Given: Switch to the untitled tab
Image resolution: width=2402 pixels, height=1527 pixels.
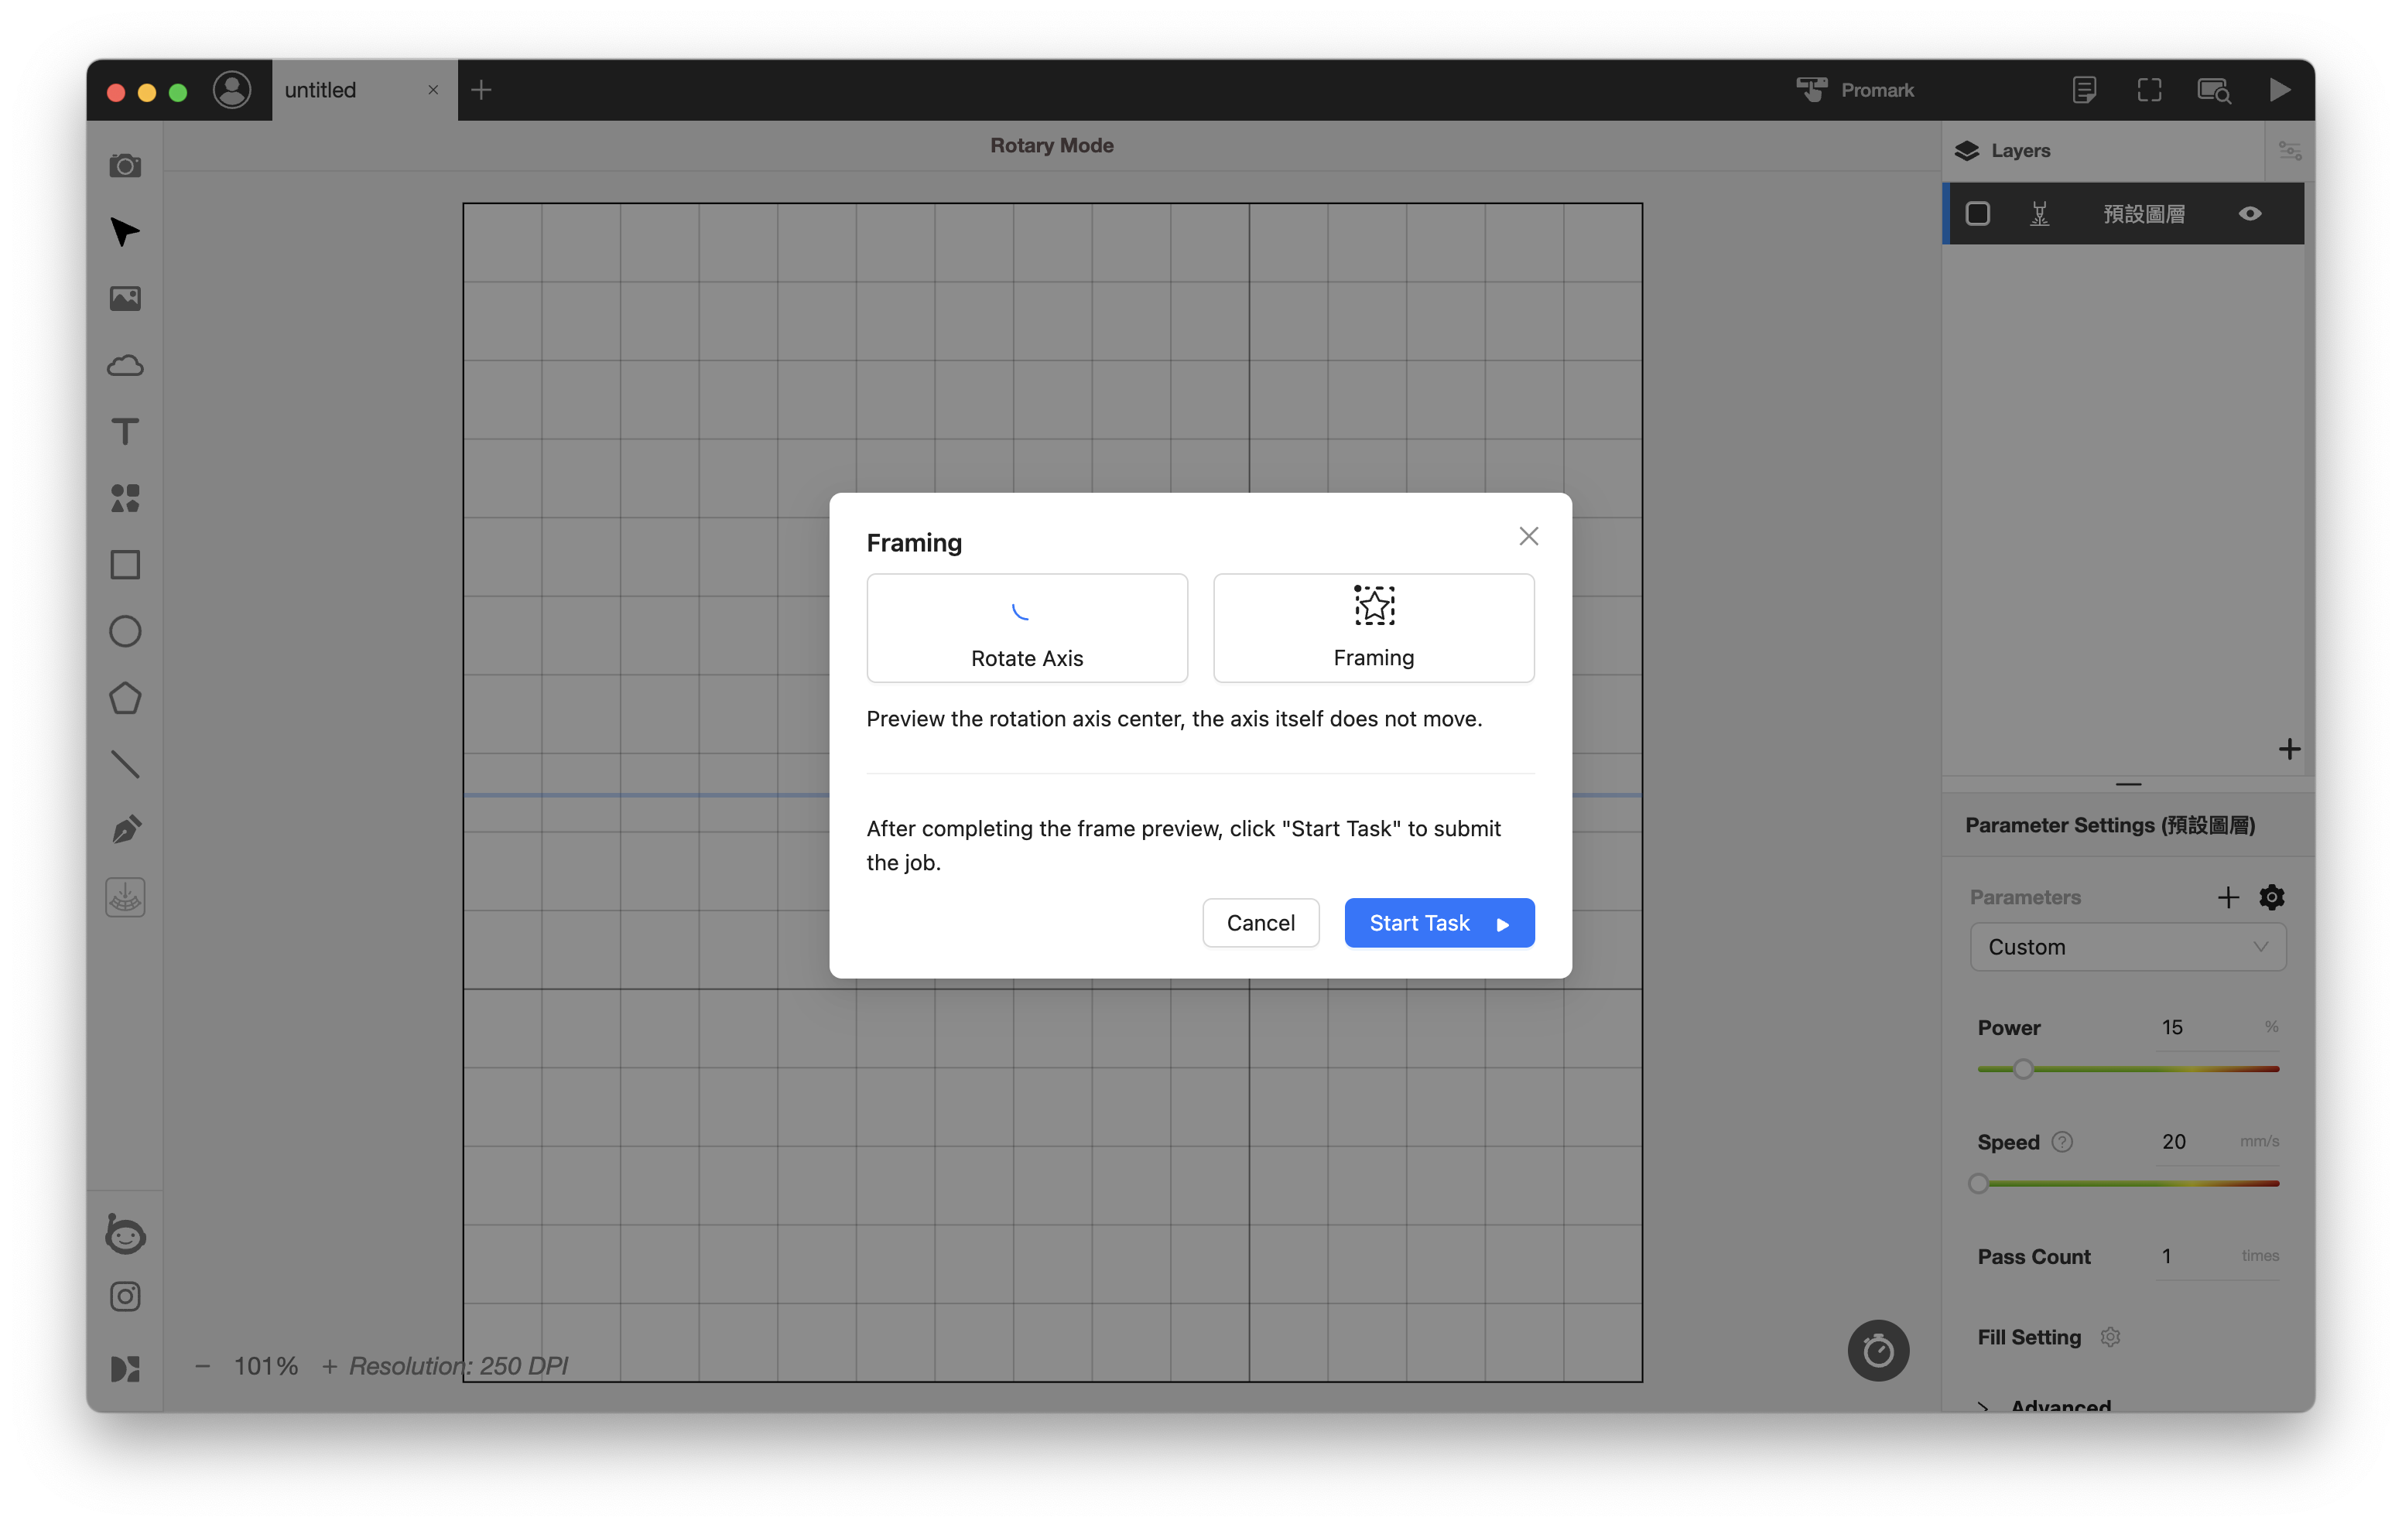Looking at the screenshot, I should pos(365,90).
